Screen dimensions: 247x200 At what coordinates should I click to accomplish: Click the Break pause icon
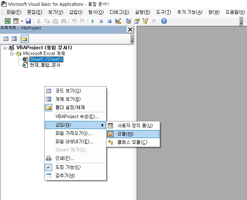101,21
